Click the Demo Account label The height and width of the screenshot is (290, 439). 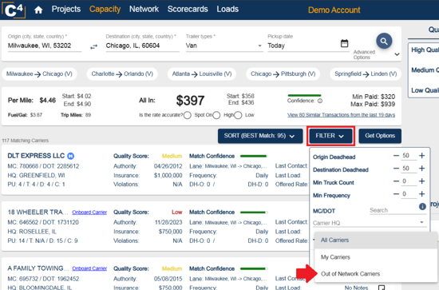[x=334, y=10]
